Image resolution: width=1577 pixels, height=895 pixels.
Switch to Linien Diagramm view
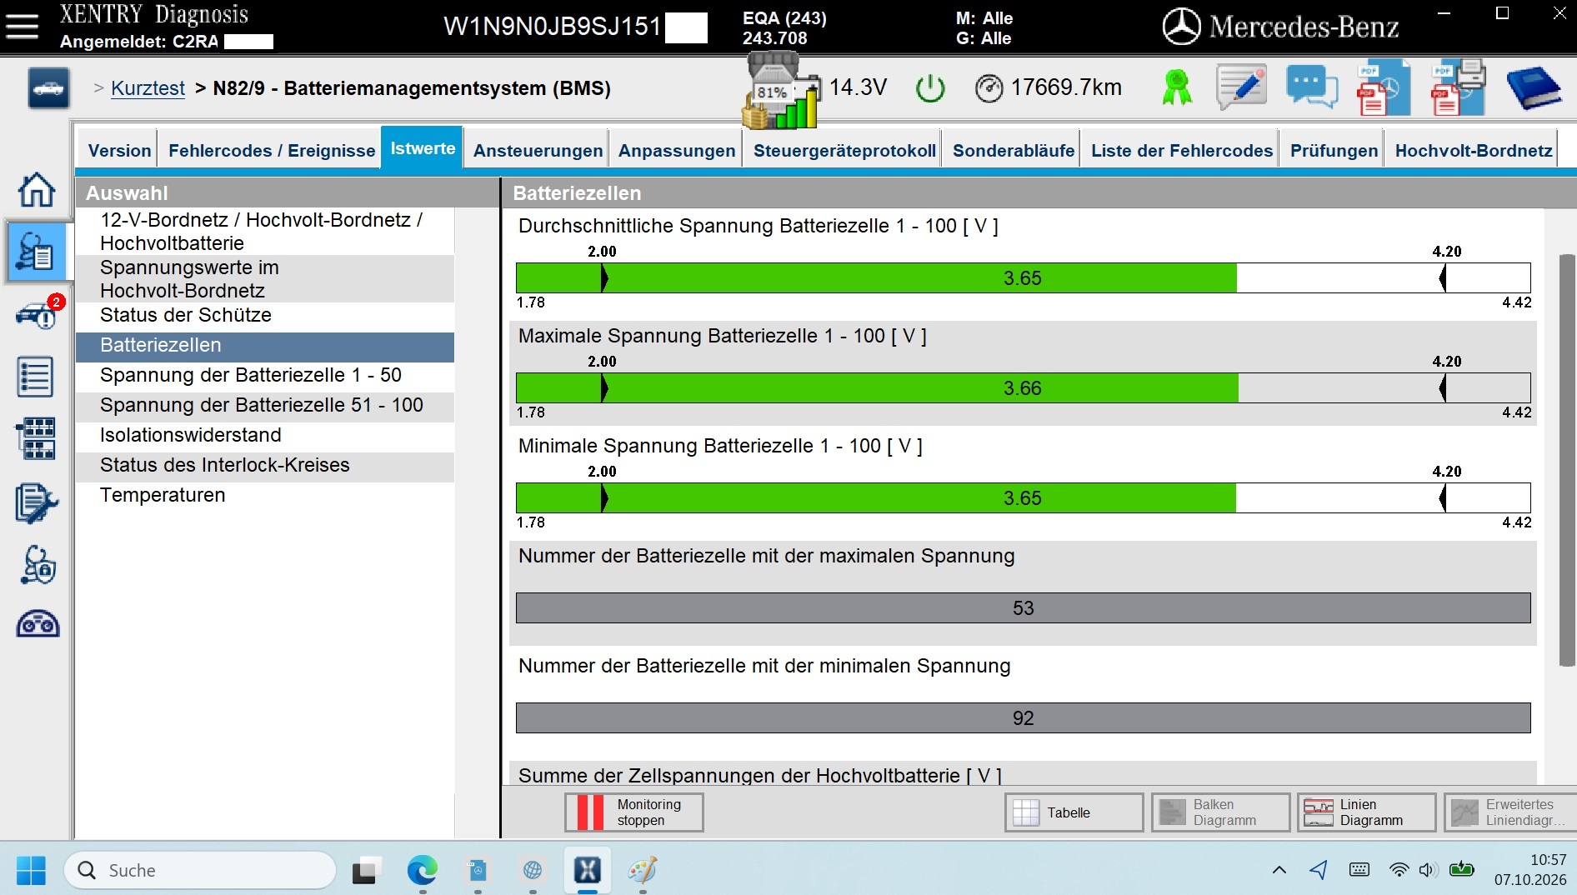coord(1367,812)
